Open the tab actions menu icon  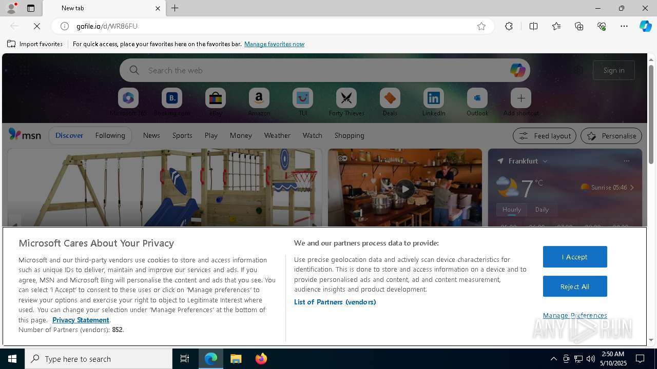pyautogui.click(x=31, y=8)
